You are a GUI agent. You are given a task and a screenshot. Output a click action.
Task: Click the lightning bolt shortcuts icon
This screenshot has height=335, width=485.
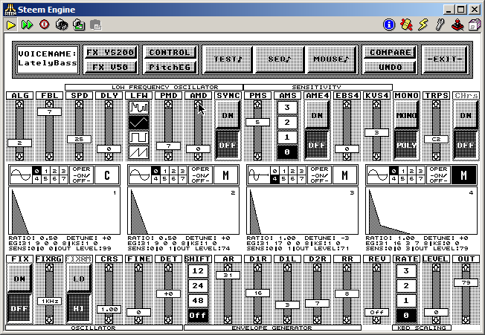pyautogui.click(x=423, y=25)
